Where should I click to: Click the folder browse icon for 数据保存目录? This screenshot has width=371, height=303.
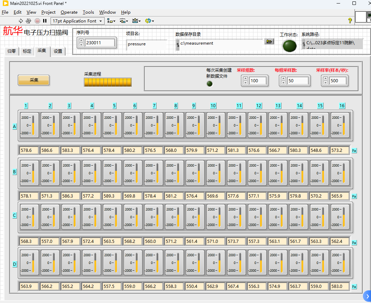269,41
